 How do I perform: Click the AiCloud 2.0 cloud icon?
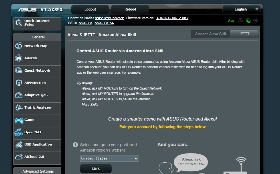pyautogui.click(x=19, y=157)
